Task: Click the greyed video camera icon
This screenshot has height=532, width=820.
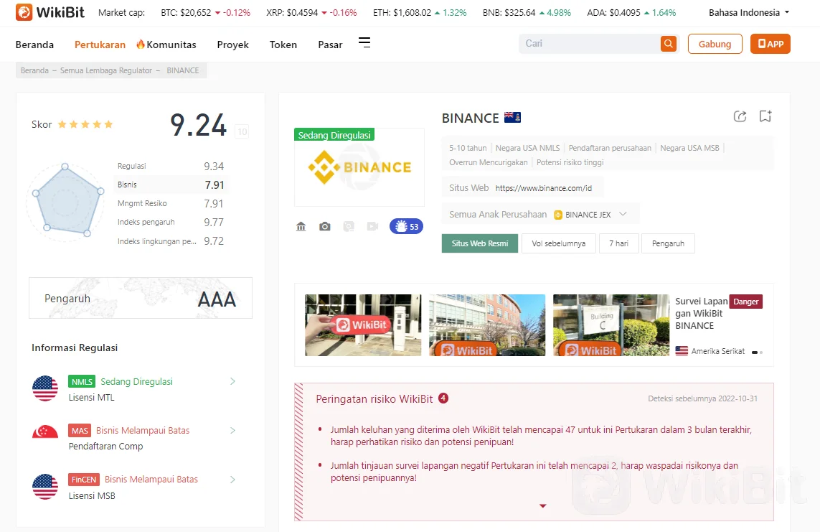Action: pos(372,226)
